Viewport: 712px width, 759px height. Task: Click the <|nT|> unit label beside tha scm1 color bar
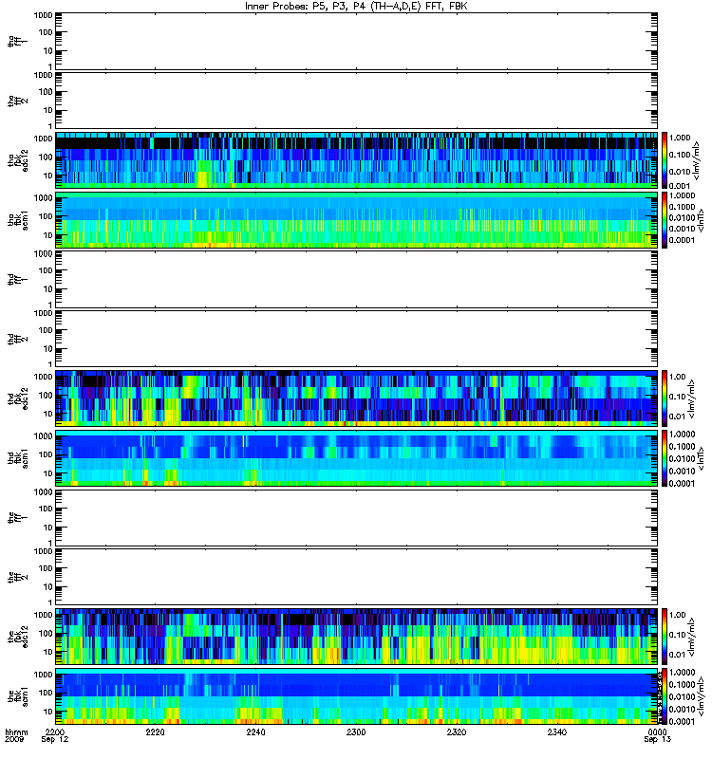(701, 219)
